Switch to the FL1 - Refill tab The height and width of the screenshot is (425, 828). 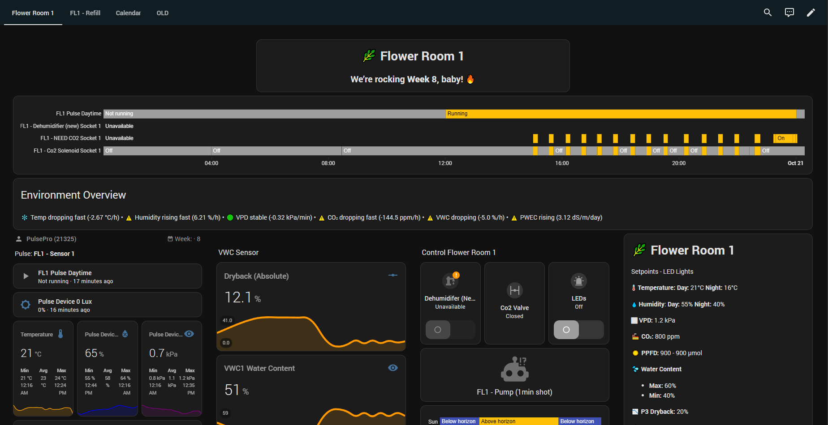85,13
